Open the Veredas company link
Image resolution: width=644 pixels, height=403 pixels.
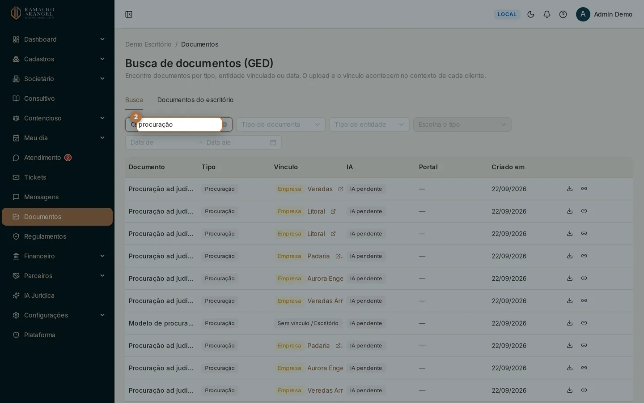(320, 189)
